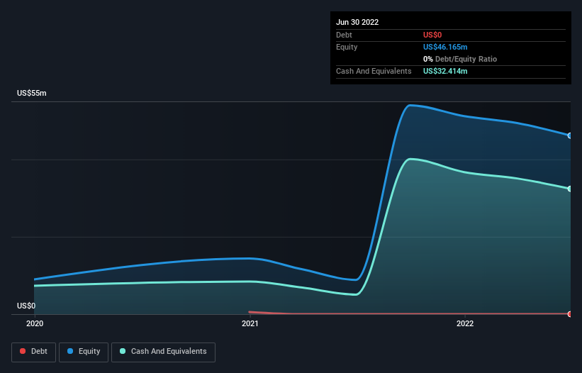The image size is (582, 373).
Task: Click the teal Cash endpoint marker
Action: coord(570,189)
